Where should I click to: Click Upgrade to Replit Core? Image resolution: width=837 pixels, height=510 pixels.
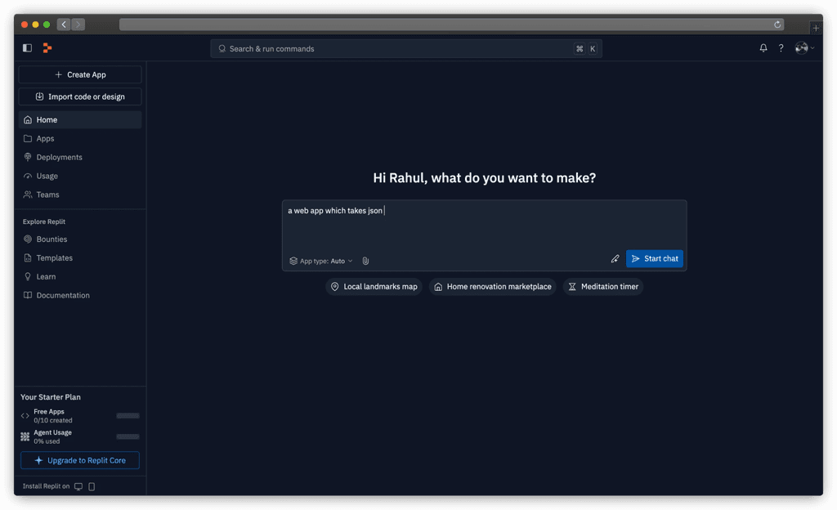click(79, 459)
